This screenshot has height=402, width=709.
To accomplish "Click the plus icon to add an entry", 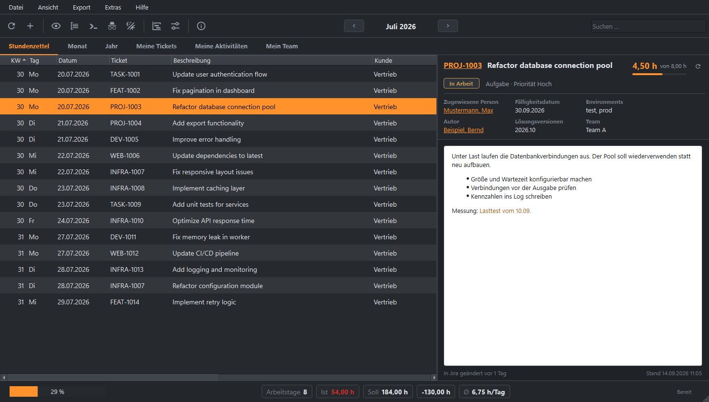I will [x=30, y=26].
